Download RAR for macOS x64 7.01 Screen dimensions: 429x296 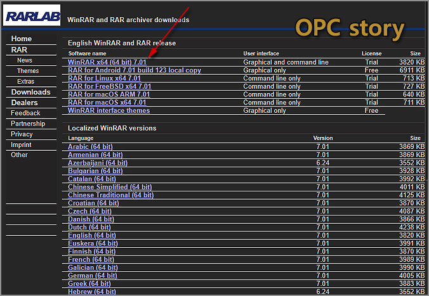[x=107, y=102]
